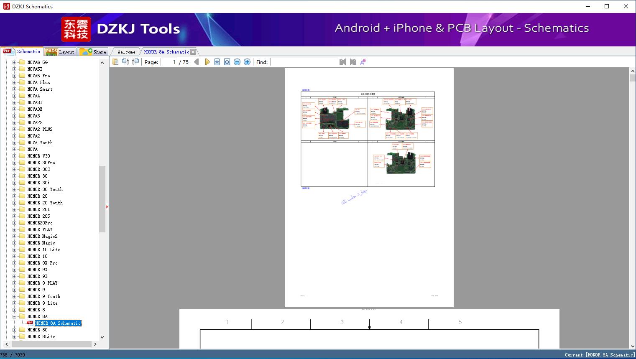This screenshot has height=359, width=636.
Task: Find previous match icon
Action: pyautogui.click(x=343, y=62)
